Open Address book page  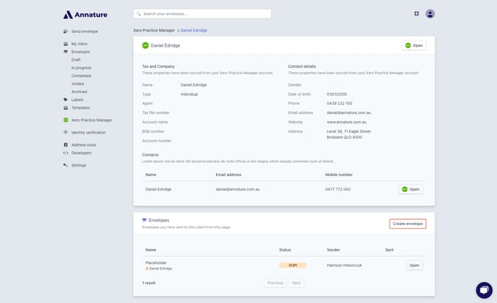(x=83, y=145)
